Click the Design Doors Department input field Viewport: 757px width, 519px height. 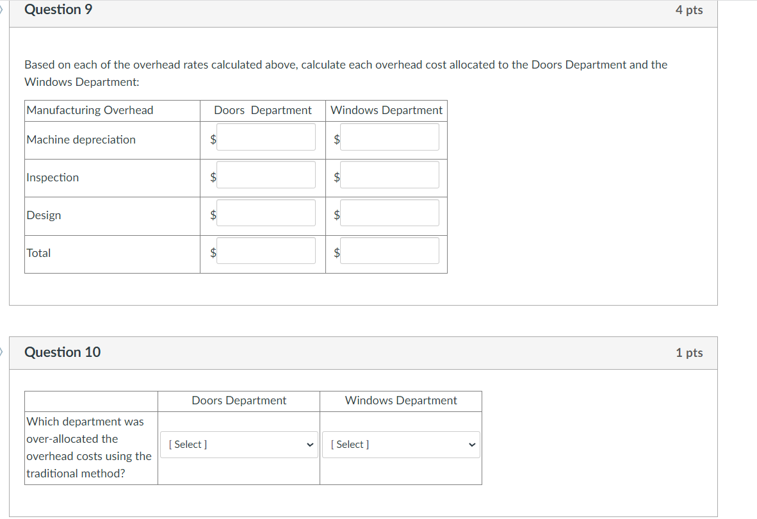click(266, 213)
